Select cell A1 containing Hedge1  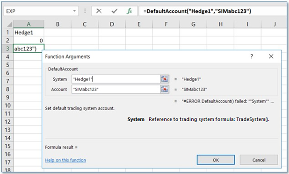click(x=29, y=32)
